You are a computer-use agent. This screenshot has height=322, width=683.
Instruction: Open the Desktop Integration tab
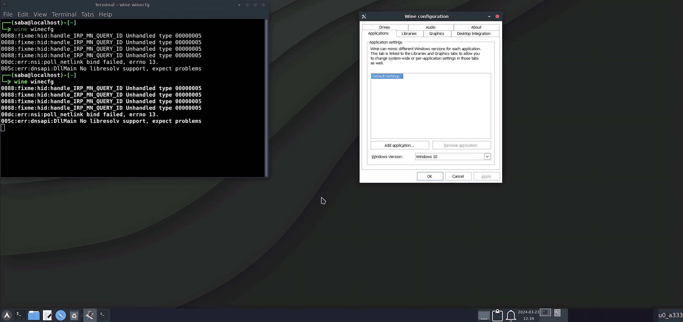473,34
